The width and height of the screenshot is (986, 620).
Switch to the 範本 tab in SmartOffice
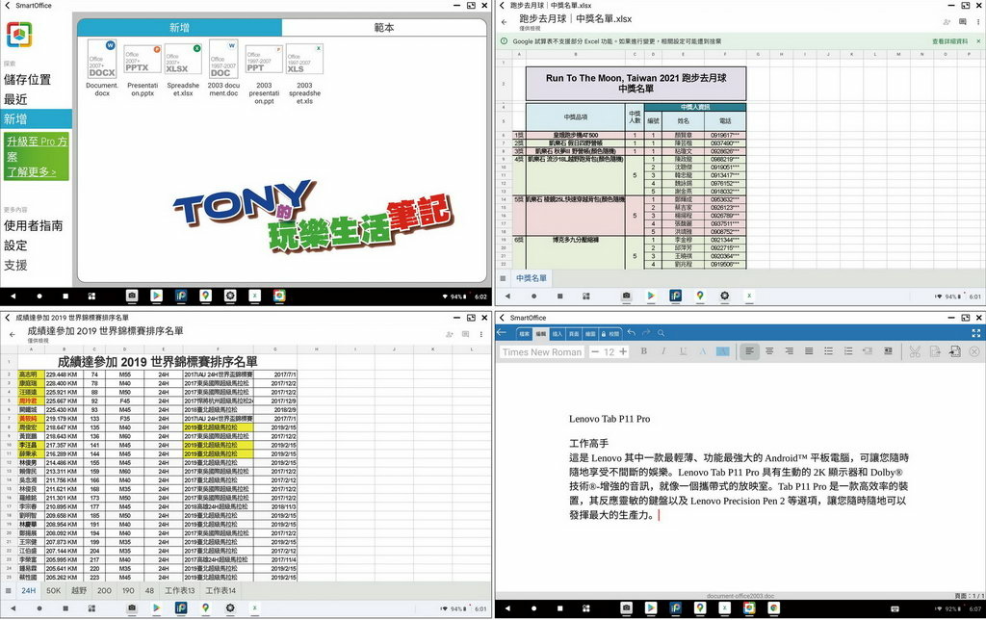coord(384,28)
